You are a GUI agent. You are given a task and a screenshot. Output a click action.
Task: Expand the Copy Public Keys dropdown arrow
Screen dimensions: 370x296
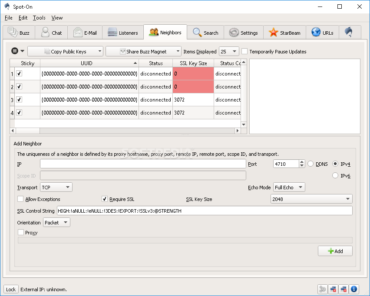[x=100, y=51]
